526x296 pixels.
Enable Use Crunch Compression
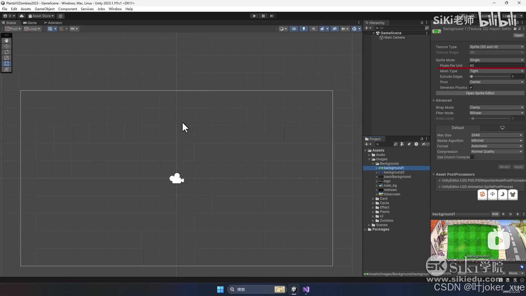point(473,157)
